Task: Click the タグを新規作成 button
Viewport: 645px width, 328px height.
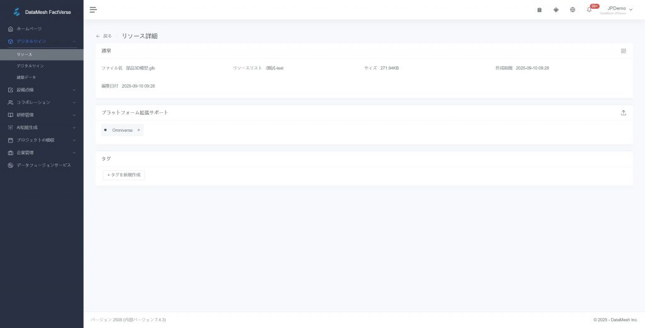Action: coord(123,175)
